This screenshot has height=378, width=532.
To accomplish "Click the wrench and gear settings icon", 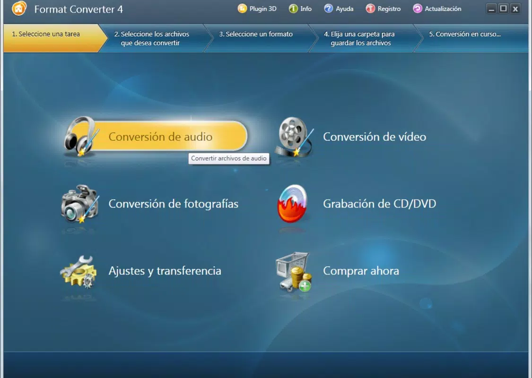I will 78,272.
